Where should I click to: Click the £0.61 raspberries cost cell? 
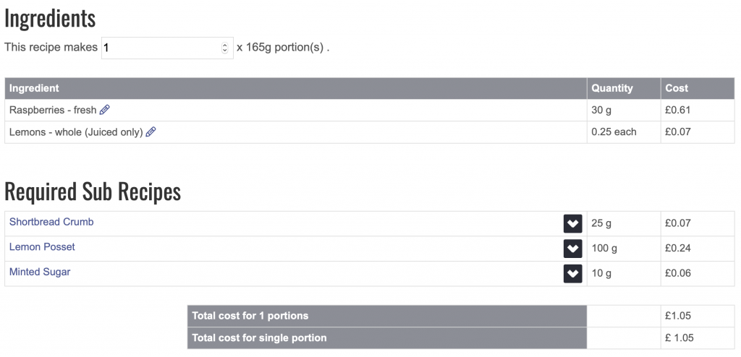pyautogui.click(x=698, y=110)
